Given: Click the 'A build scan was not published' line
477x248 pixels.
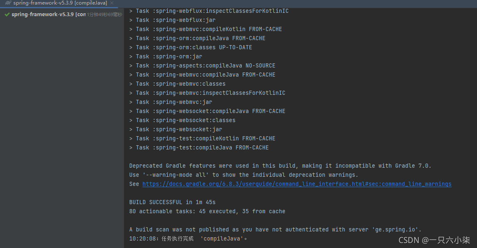Looking at the screenshot, I should [275, 229].
